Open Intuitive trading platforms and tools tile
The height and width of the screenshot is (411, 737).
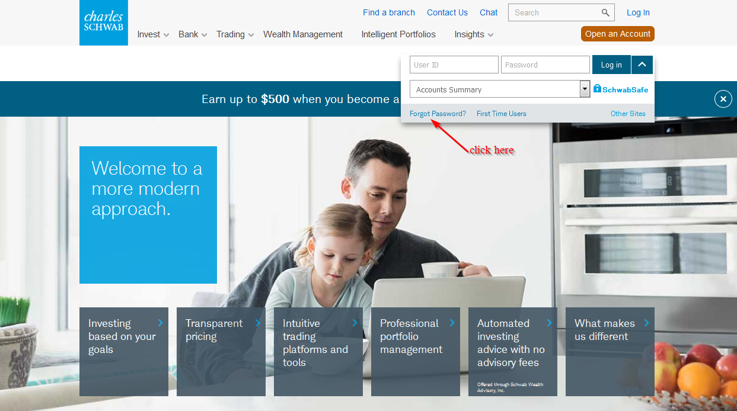click(x=318, y=352)
